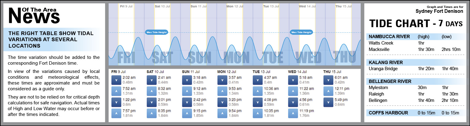Image resolution: width=470 pixels, height=126 pixels.
Task: Click the low tide icon for Friday 2:02 am
Action: [x=116, y=80]
